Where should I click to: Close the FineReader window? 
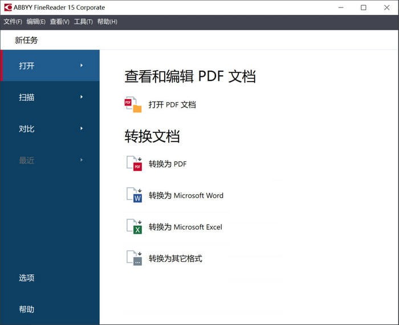tap(387, 7)
